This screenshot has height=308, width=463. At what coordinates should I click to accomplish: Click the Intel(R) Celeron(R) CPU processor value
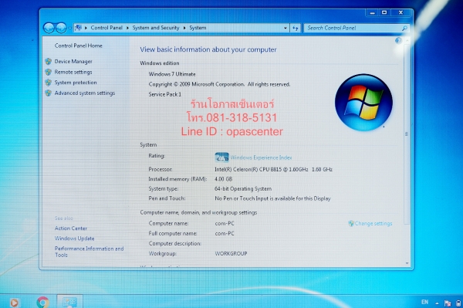click(273, 170)
